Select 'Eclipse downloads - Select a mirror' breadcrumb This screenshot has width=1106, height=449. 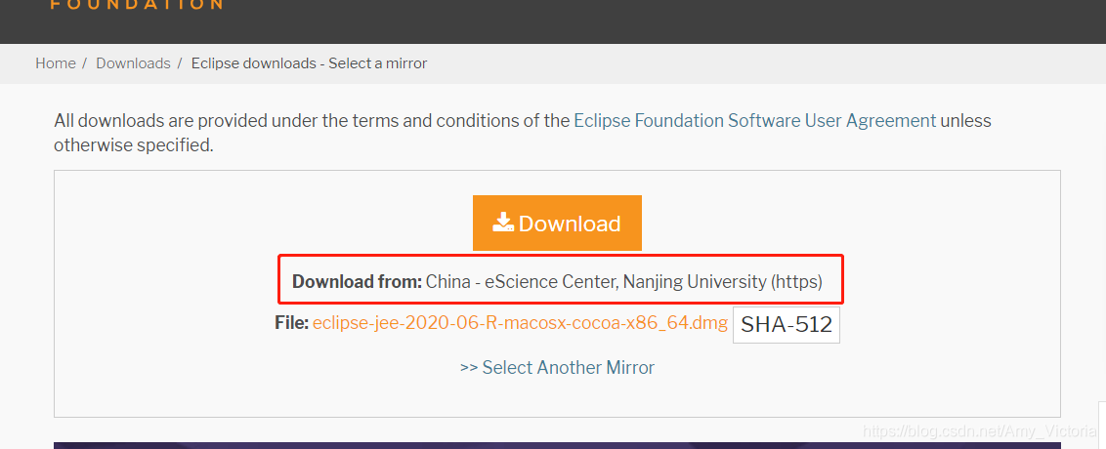pos(309,63)
